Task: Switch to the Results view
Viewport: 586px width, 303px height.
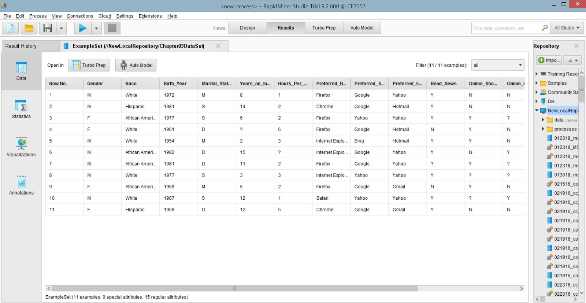Action: pos(286,28)
